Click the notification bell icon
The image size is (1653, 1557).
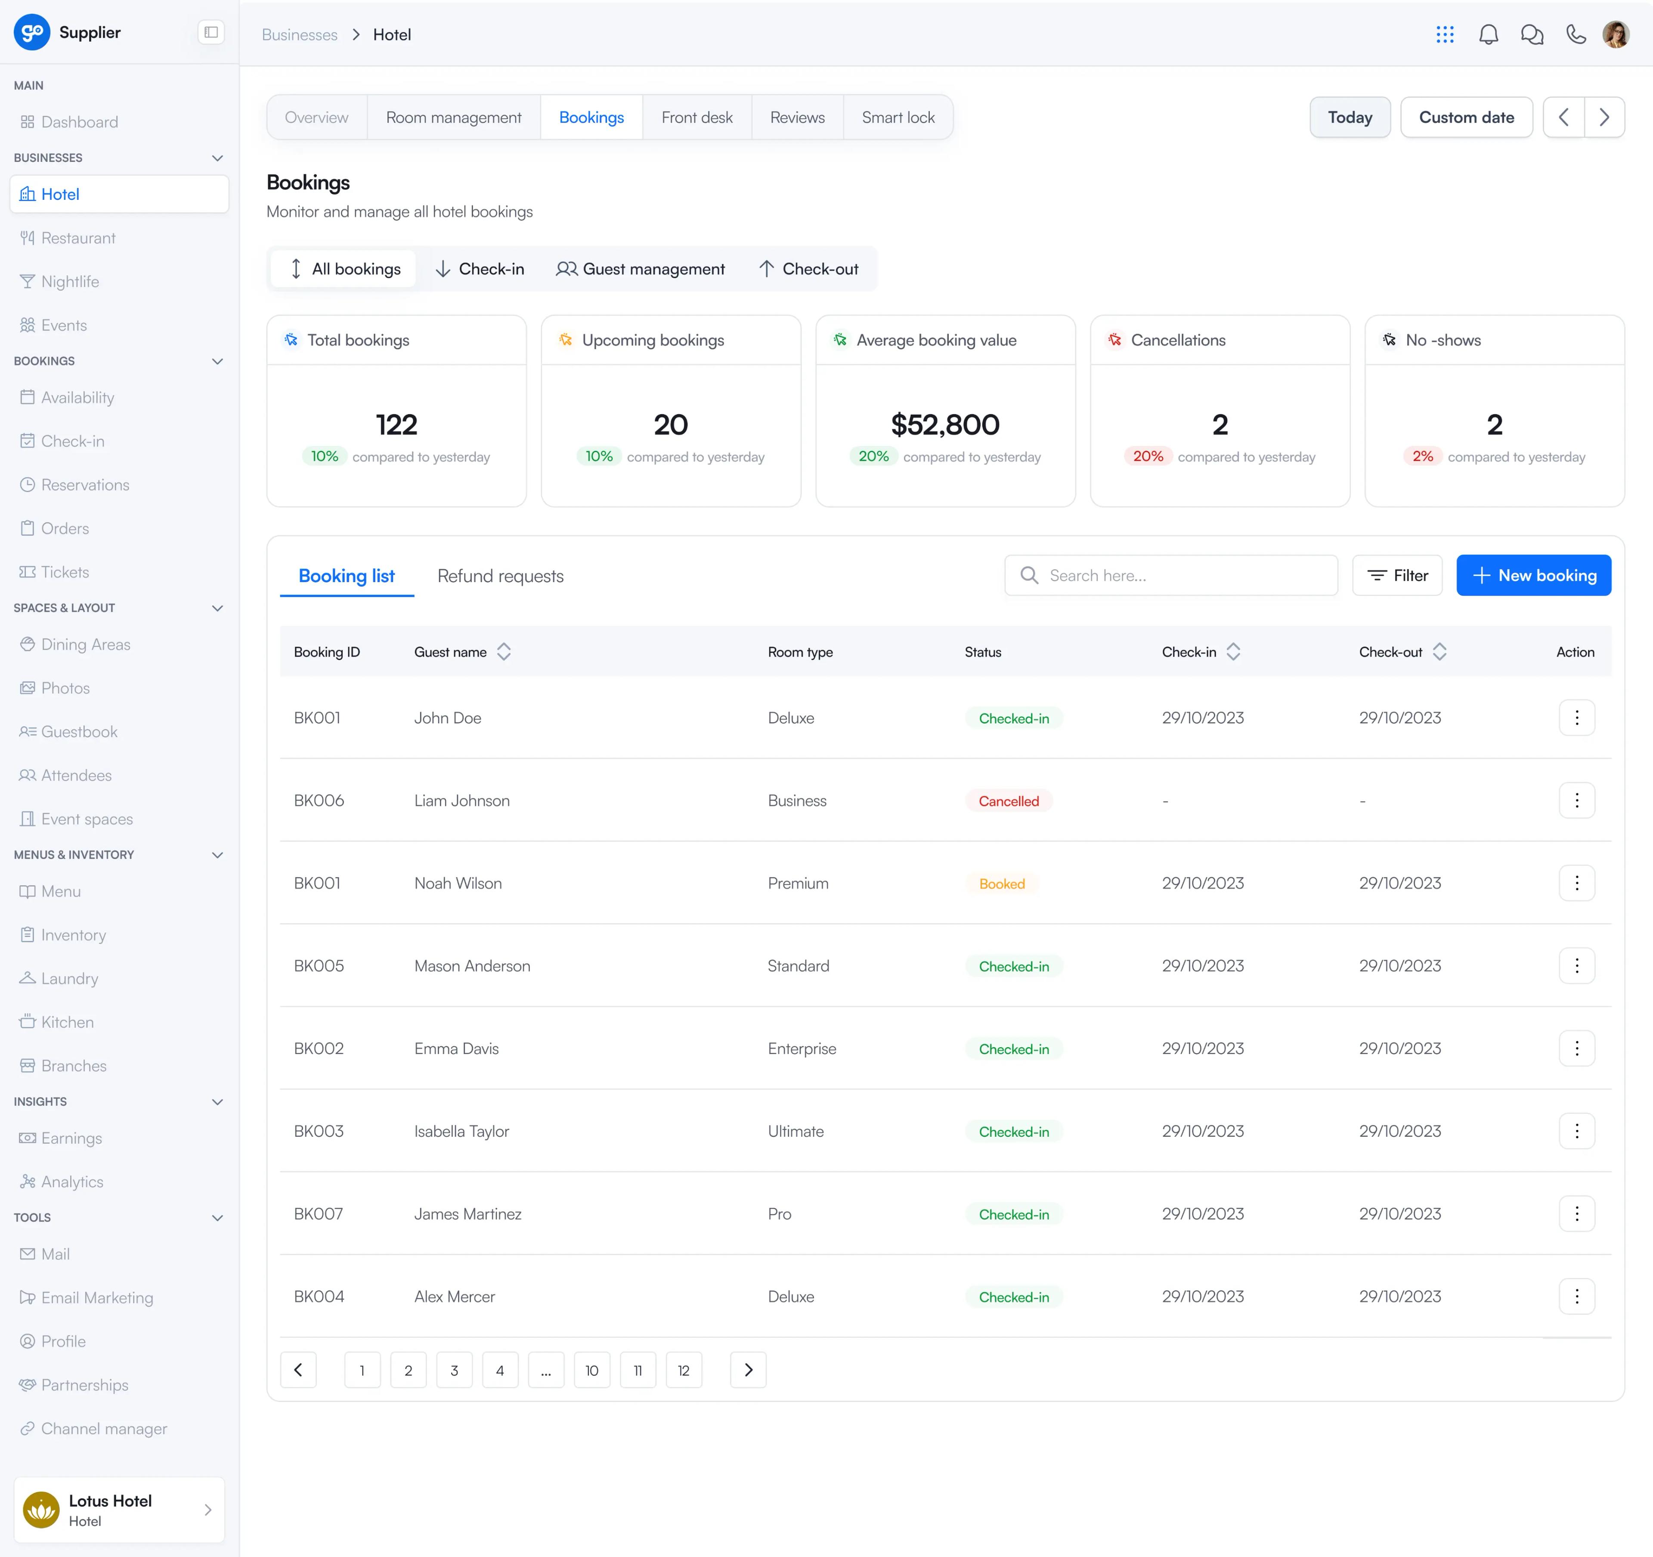(1489, 34)
